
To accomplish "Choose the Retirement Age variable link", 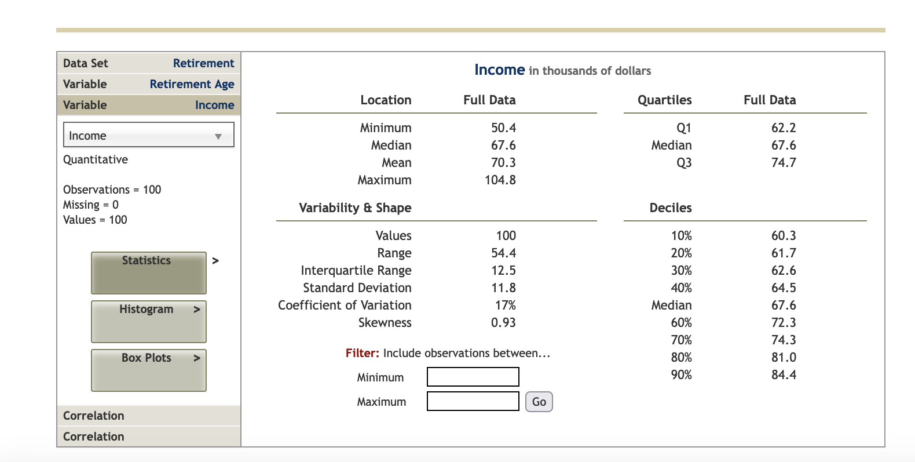I will pos(192,84).
